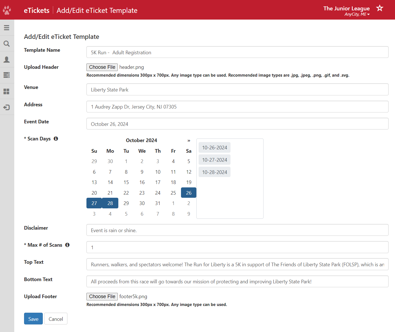
Task: Click the Top Text input field
Action: 237,264
